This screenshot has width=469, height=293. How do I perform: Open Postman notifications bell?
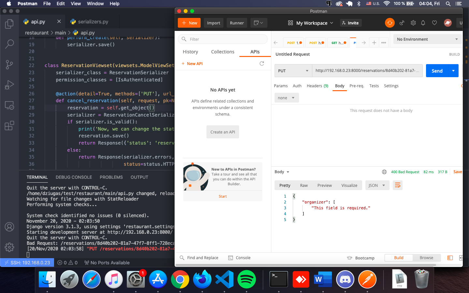coord(423,23)
